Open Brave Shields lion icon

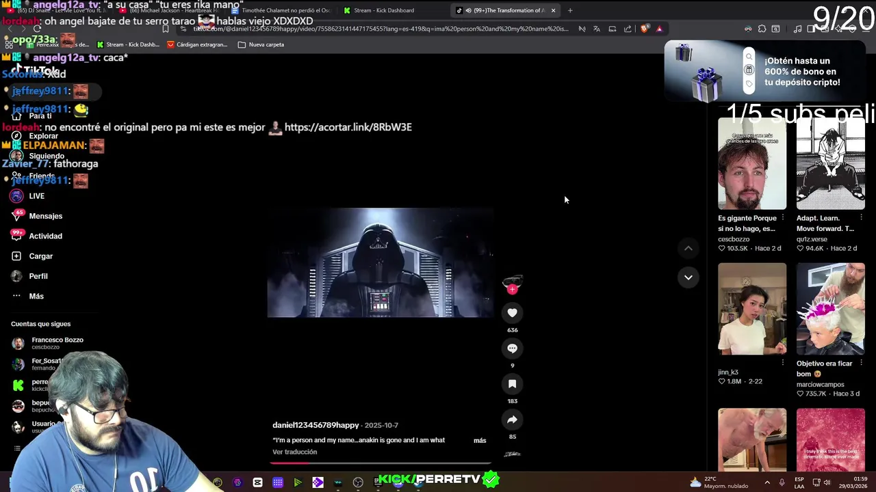[x=645, y=29]
